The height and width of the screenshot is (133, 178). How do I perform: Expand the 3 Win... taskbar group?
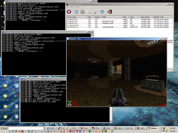pos(74,128)
